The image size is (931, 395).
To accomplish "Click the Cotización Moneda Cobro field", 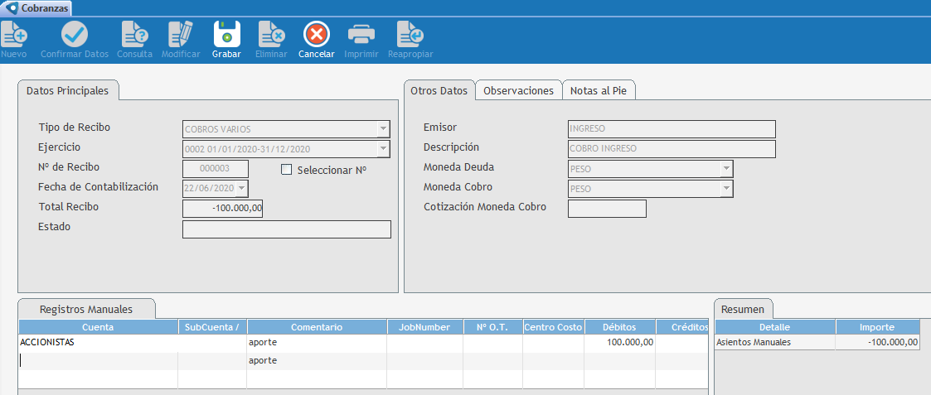I will coord(606,209).
